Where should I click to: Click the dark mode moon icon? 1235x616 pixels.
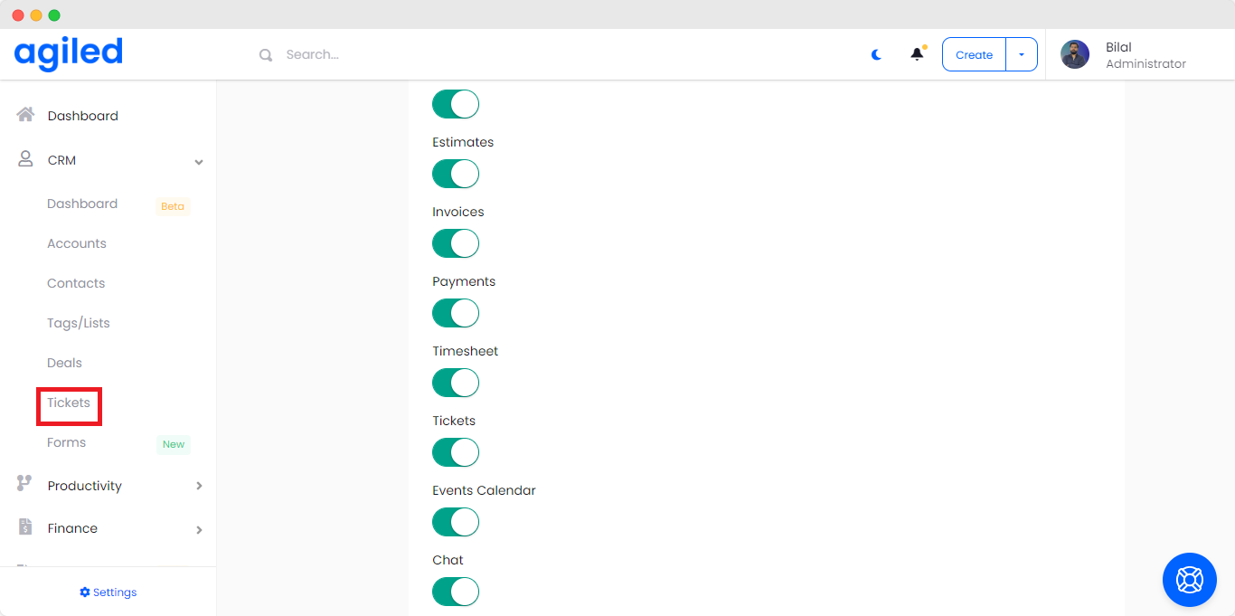click(x=876, y=55)
